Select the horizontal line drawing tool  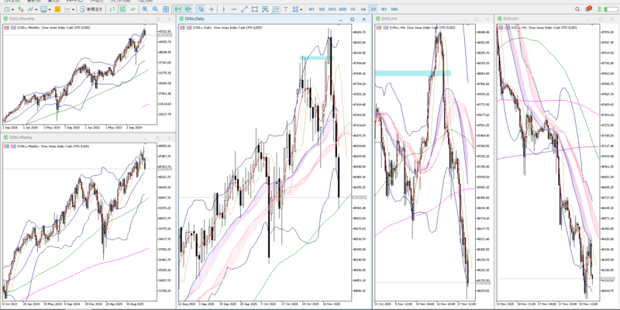(x=235, y=9)
